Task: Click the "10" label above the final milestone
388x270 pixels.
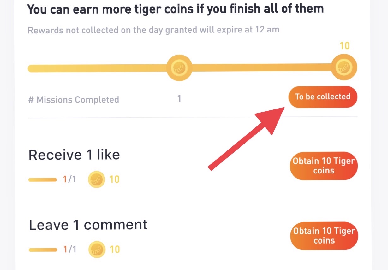Action: [x=344, y=46]
